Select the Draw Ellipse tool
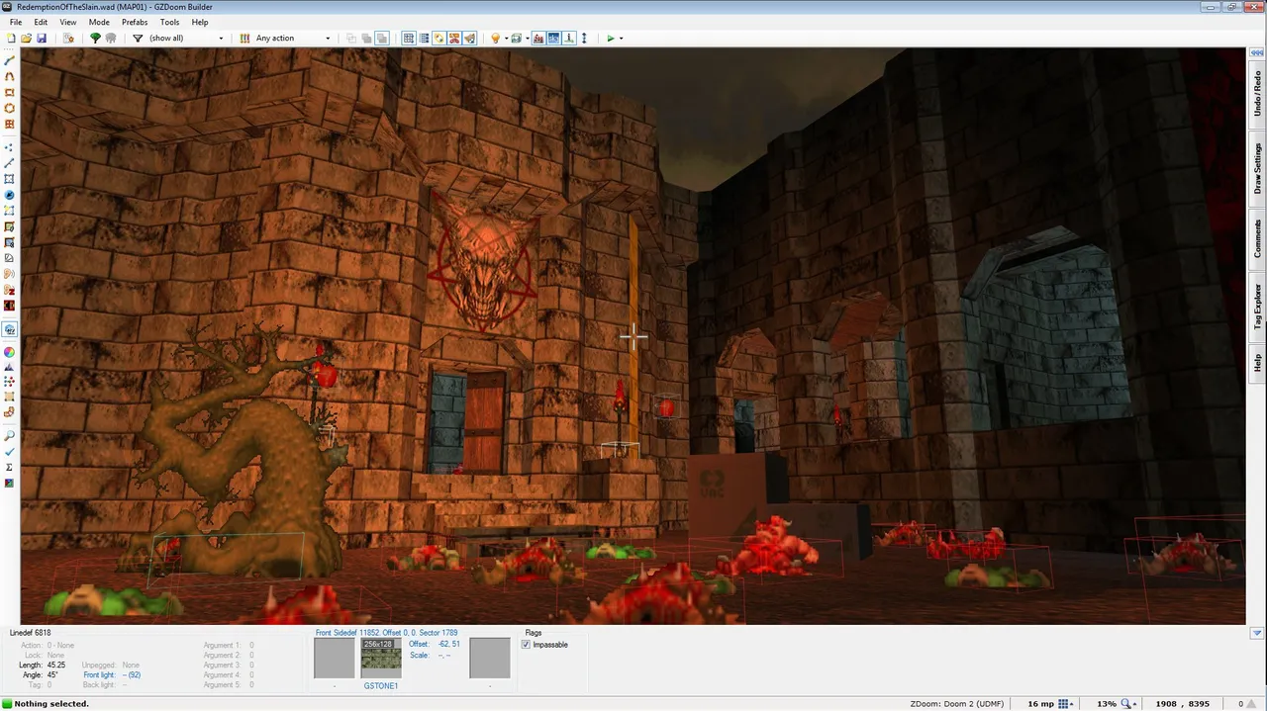 [10, 108]
